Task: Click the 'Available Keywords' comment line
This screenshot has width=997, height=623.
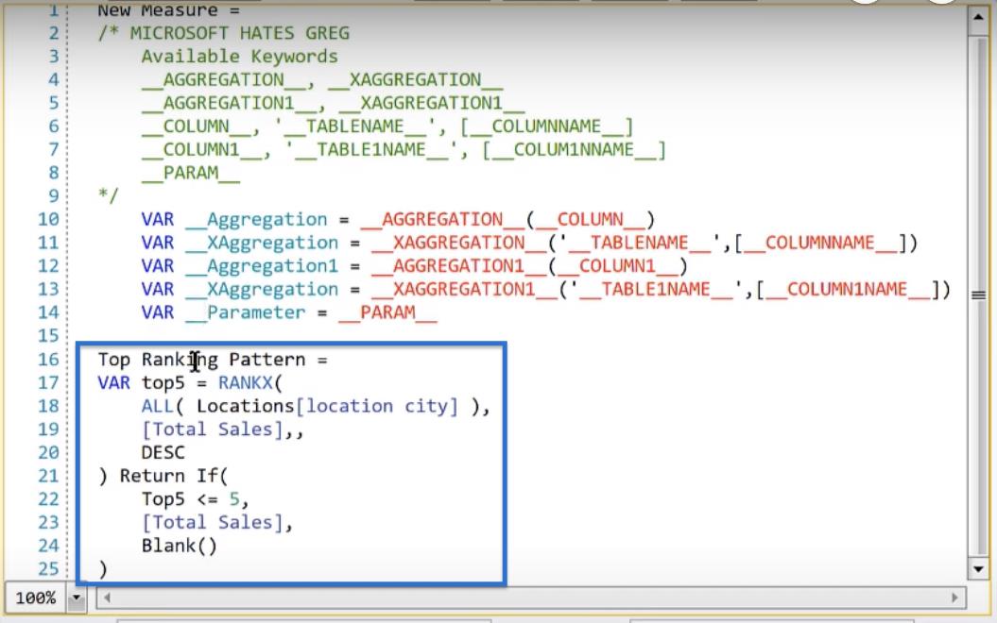Action: (x=239, y=57)
